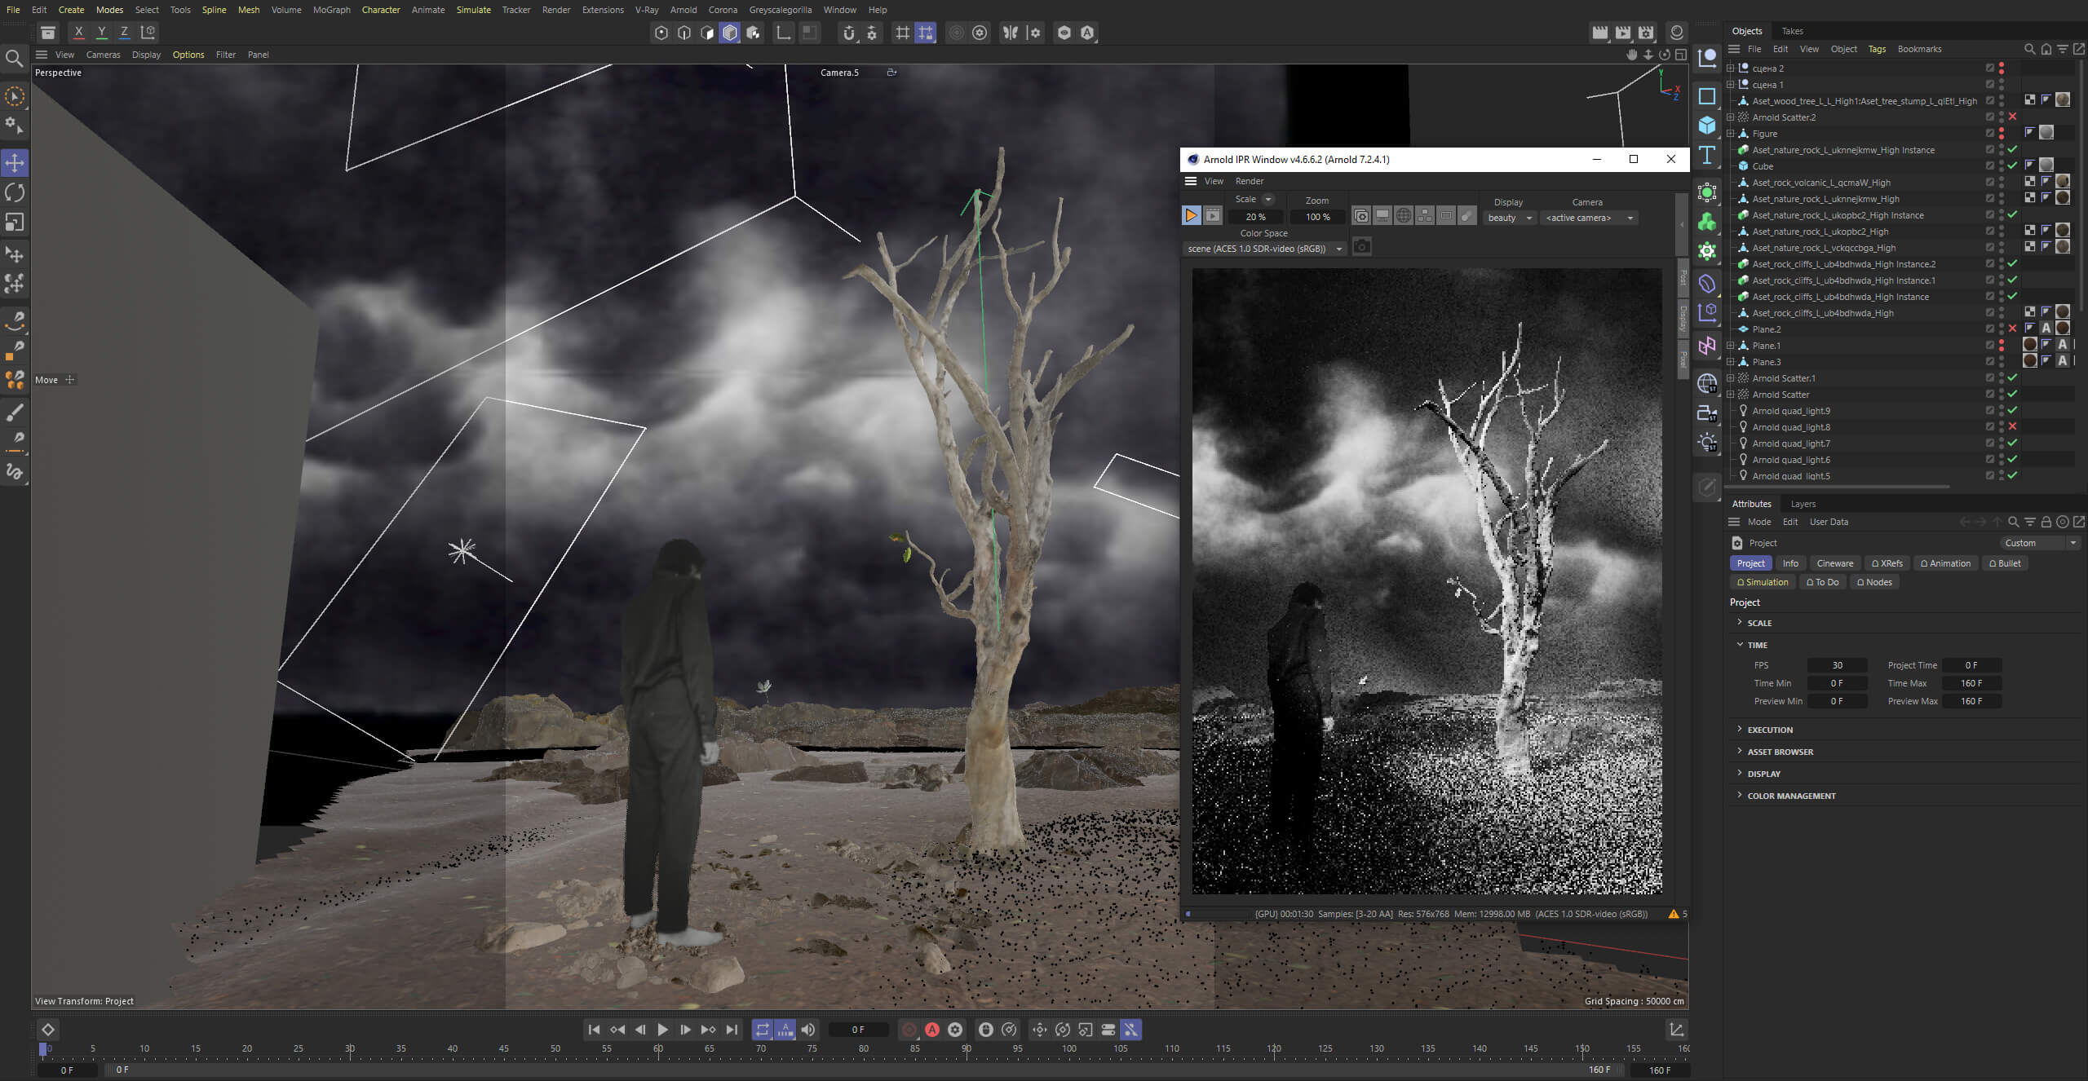
Task: Toggle red X enable state of Plane.2
Action: (2012, 329)
